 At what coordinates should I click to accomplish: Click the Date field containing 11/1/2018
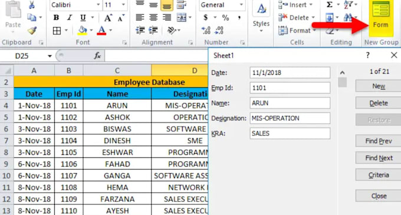point(290,73)
